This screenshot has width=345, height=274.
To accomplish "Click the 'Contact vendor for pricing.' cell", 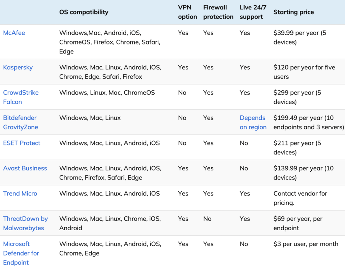I will click(300, 198).
